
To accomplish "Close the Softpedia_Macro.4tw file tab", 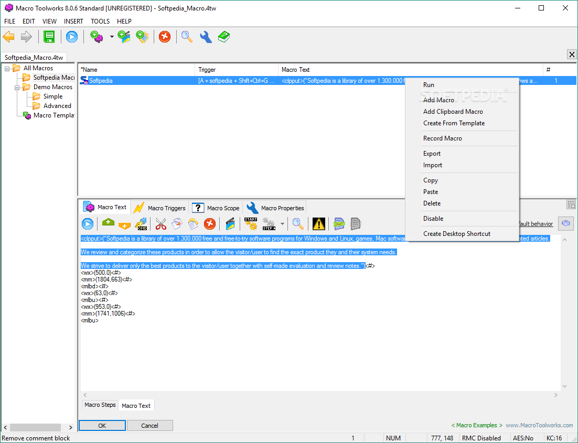I will tap(572, 55).
